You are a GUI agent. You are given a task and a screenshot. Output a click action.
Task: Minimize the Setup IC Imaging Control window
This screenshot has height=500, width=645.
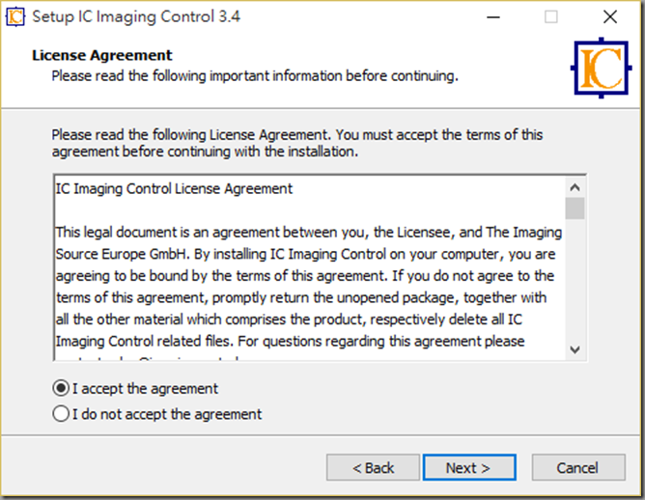point(493,17)
